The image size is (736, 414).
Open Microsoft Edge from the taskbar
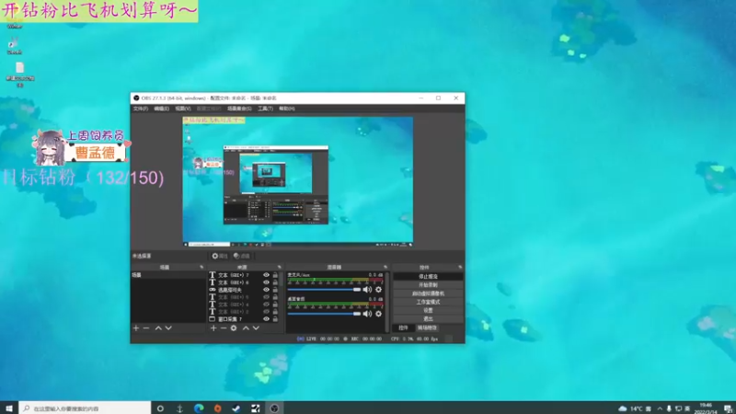199,408
